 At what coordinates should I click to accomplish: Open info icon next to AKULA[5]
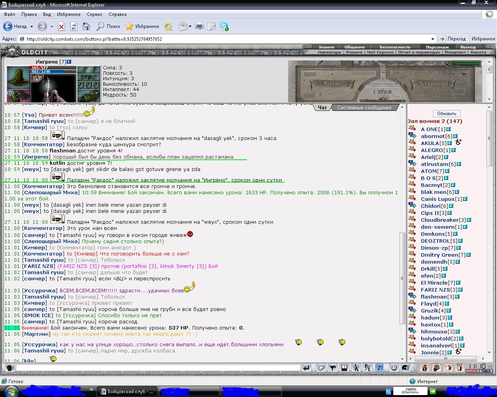coord(449,143)
